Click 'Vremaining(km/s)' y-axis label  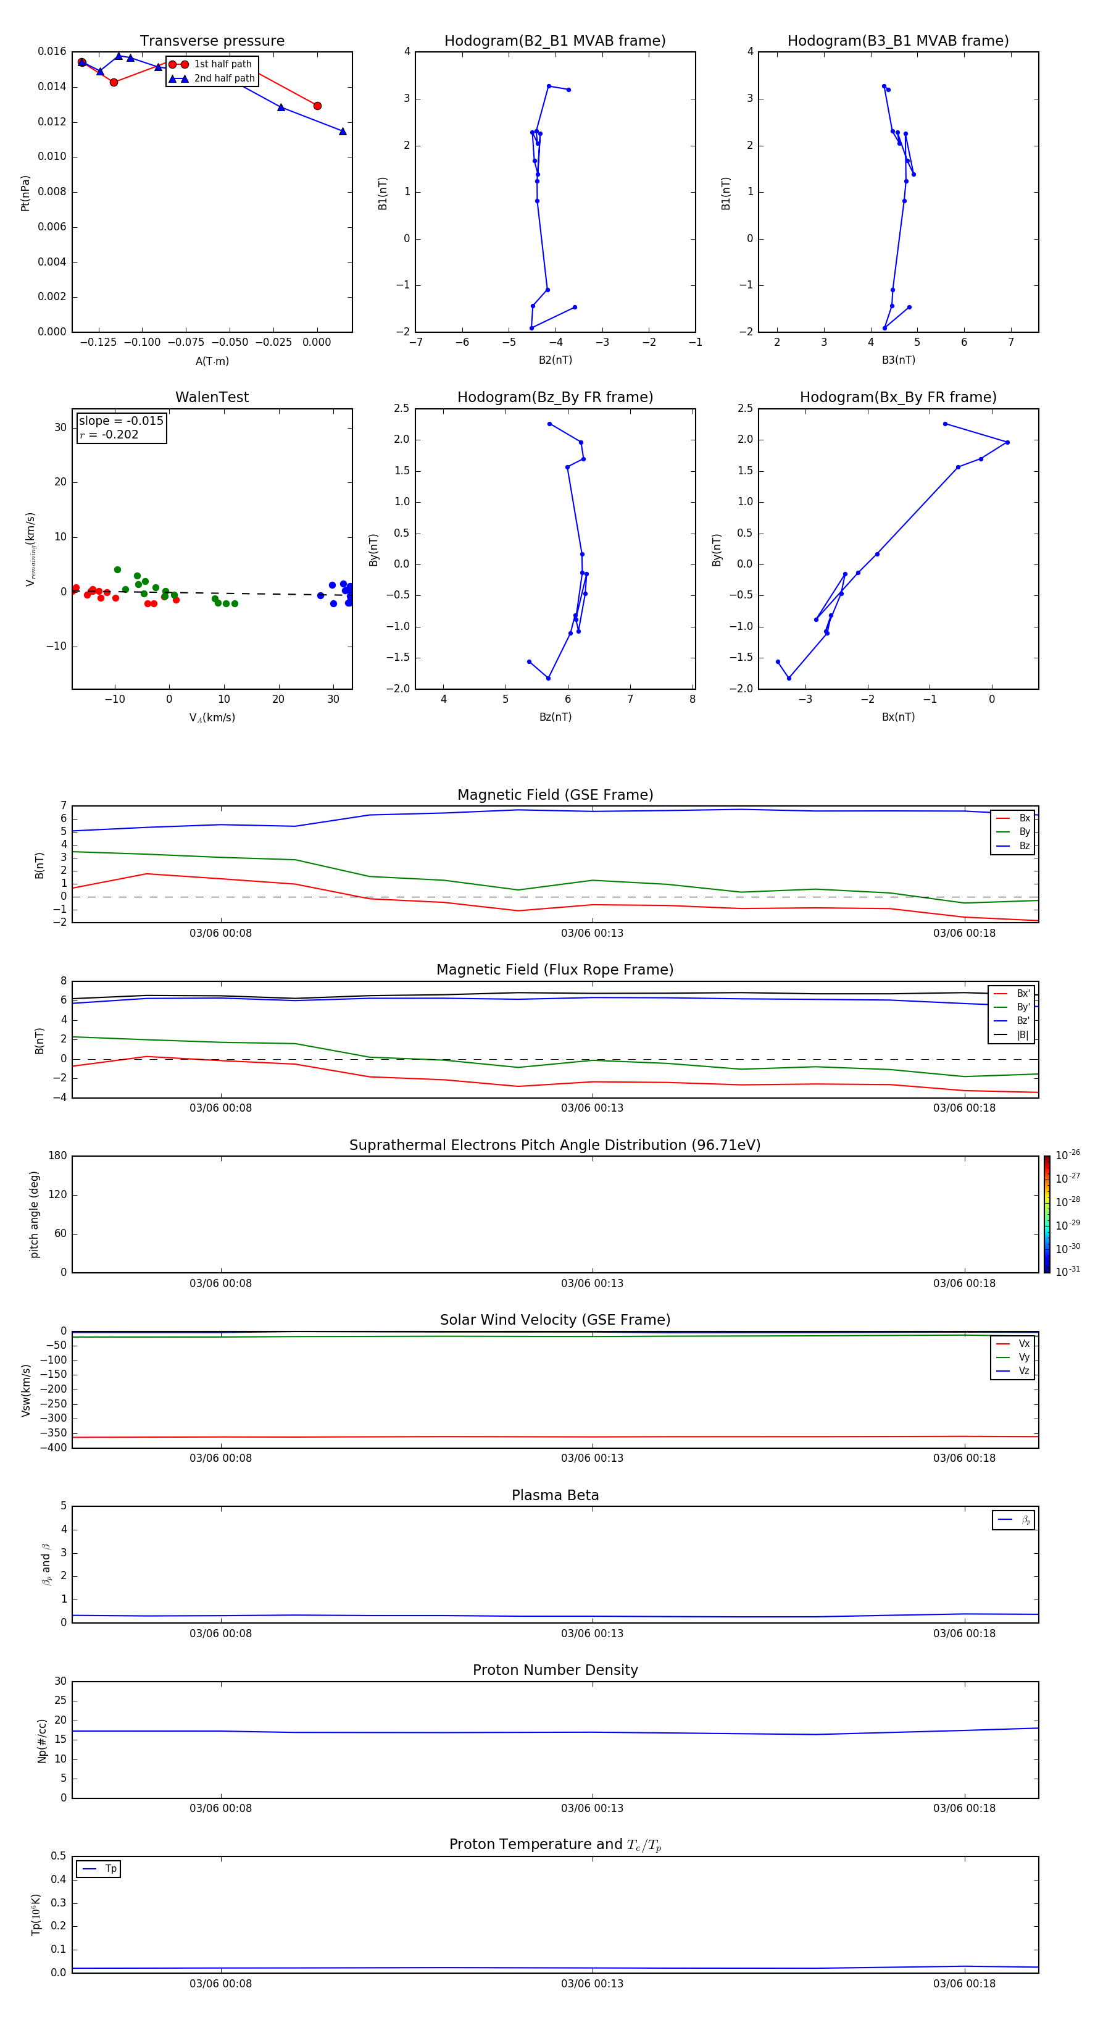pyautogui.click(x=30, y=549)
